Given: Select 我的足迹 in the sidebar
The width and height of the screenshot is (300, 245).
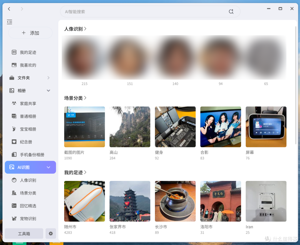Looking at the screenshot, I should click(x=30, y=52).
